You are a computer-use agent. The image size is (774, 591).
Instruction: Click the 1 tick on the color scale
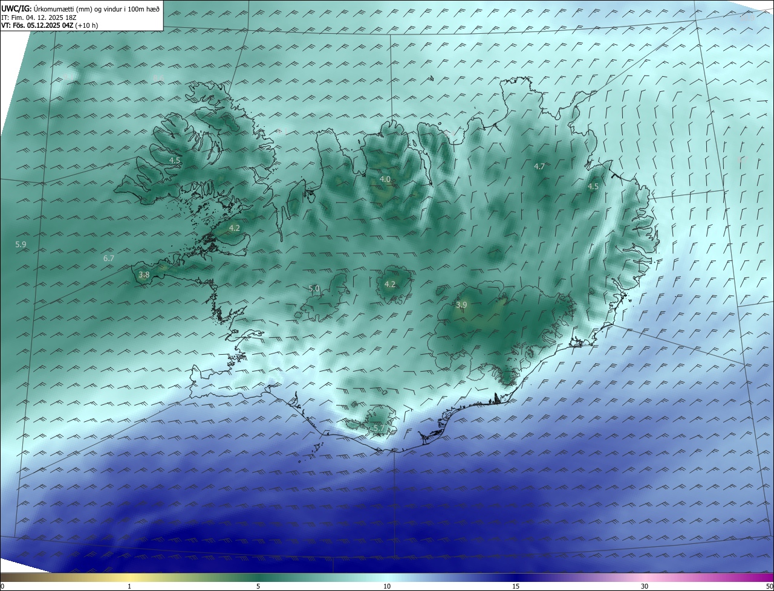(129, 586)
